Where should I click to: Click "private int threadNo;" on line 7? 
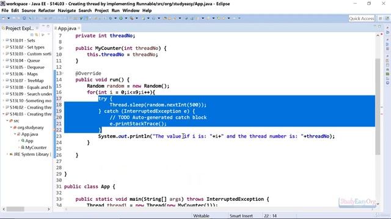pyautogui.click(x=105, y=36)
